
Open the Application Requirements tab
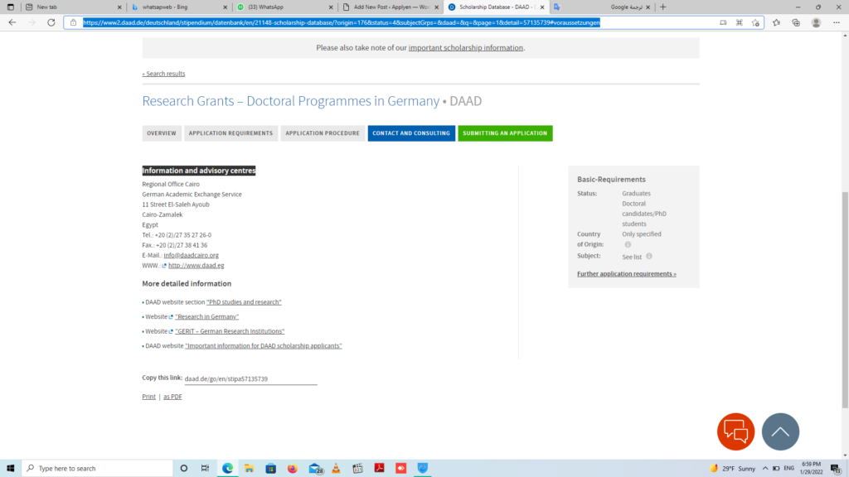(x=230, y=133)
